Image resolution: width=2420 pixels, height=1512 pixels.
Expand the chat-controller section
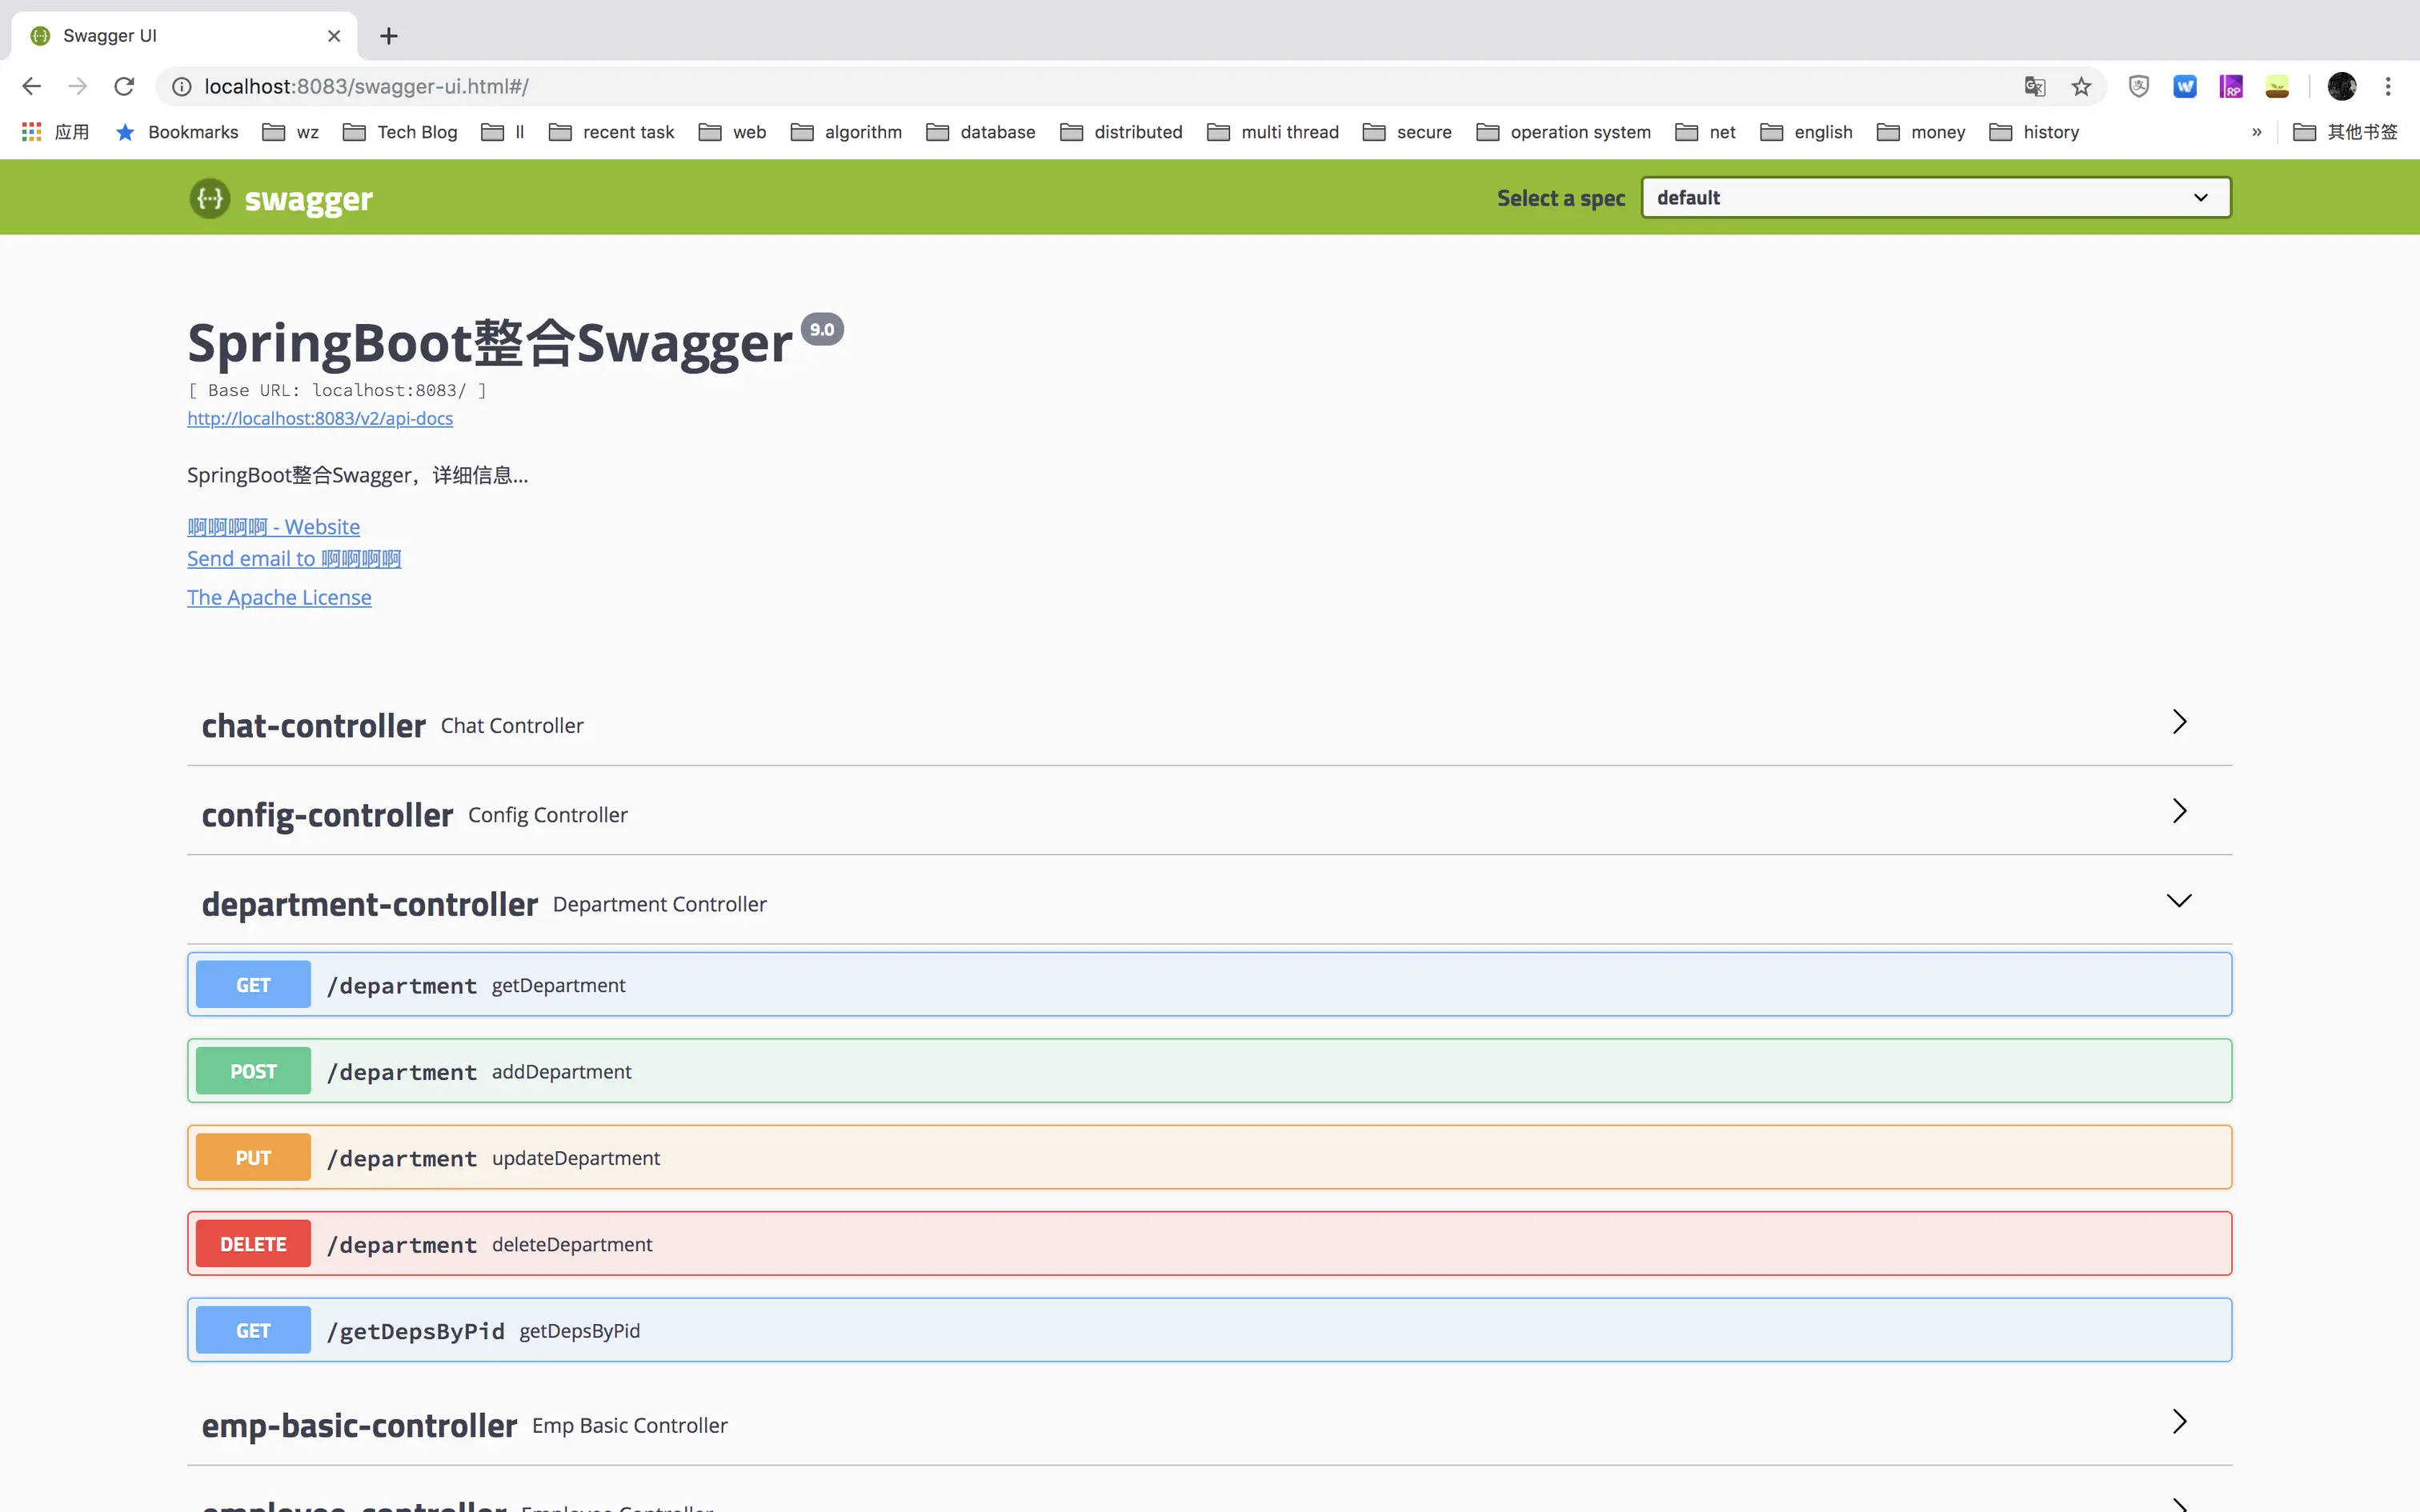[2179, 722]
